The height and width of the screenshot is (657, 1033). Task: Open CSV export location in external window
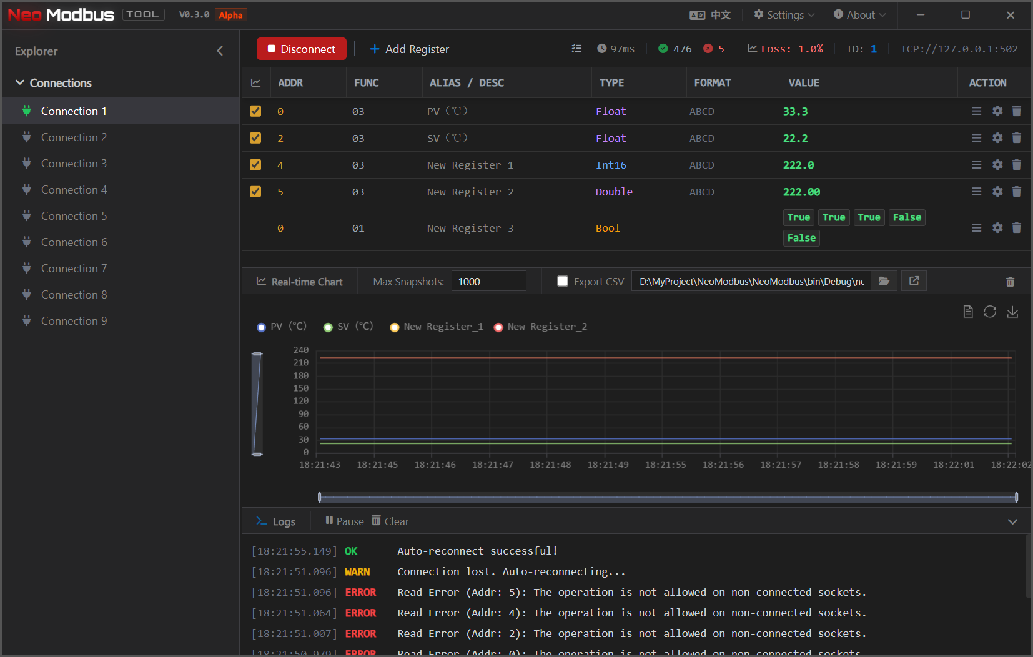[914, 281]
